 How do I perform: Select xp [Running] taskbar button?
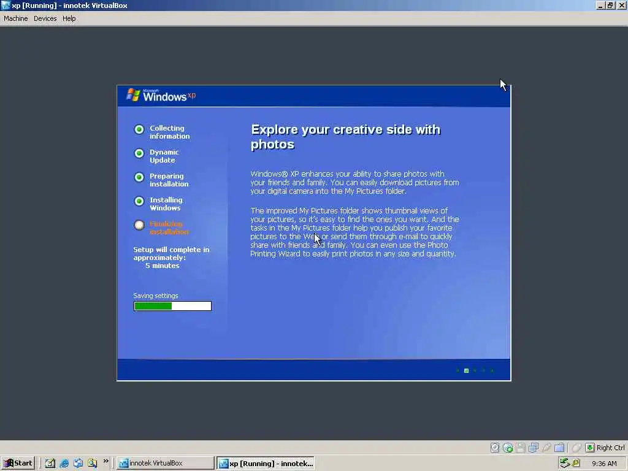[266, 463]
